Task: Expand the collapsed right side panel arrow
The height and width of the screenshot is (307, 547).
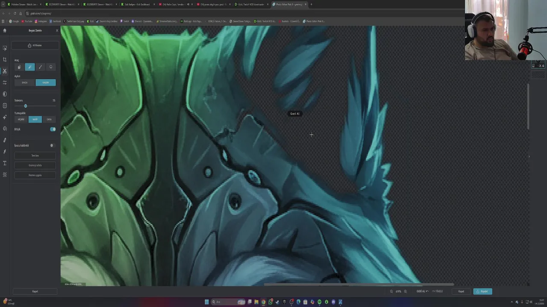Action: click(x=529, y=156)
